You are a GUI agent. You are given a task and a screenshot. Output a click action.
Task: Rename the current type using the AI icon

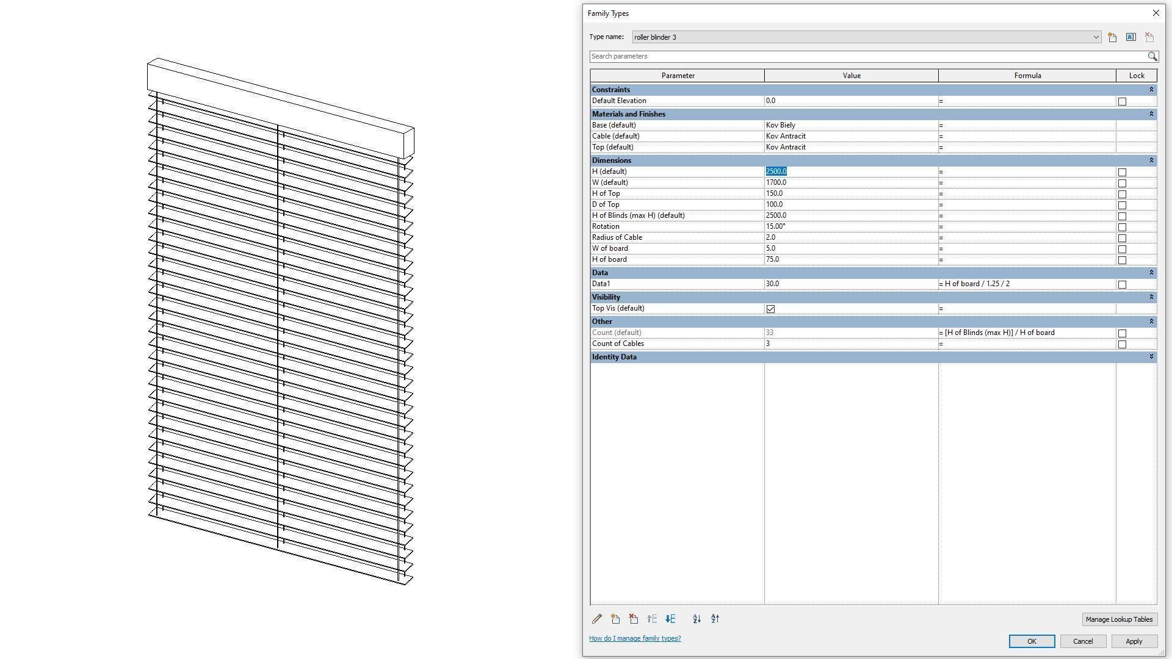pyautogui.click(x=1130, y=37)
